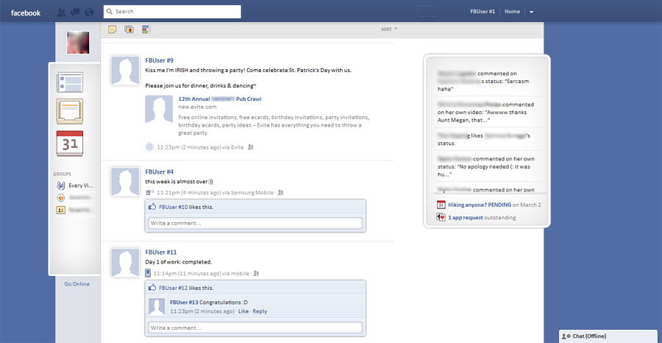This screenshot has width=662, height=343.
Task: Go to Home in top bar
Action: (x=512, y=12)
